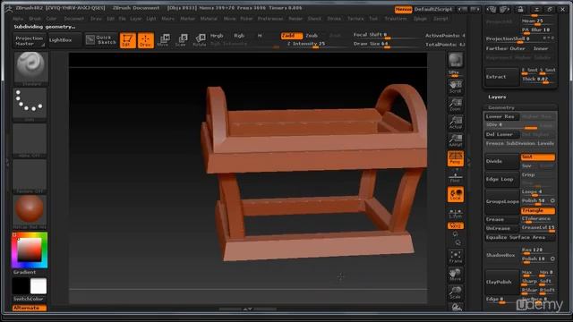Click the Scroll canvas icon
The image size is (573, 322).
point(456,87)
